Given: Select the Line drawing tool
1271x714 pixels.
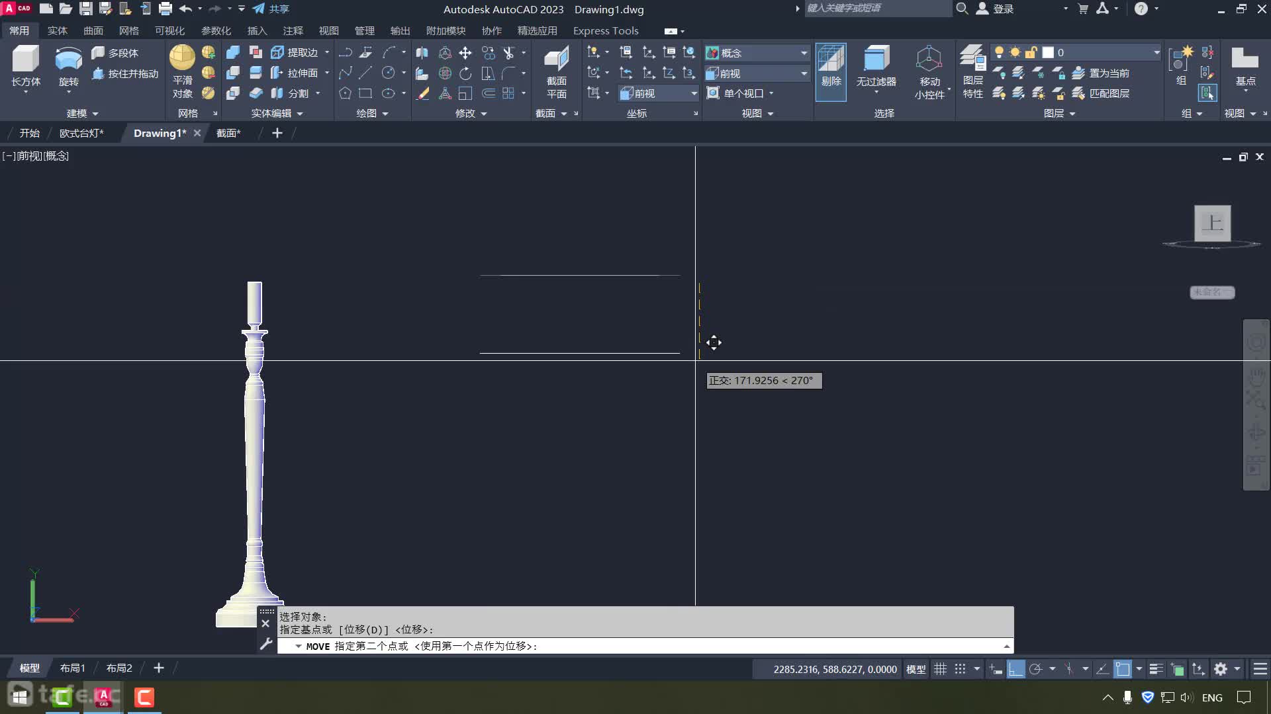Looking at the screenshot, I should point(365,73).
